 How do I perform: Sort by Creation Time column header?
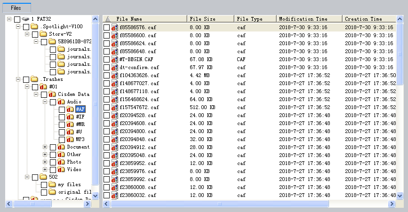[x=369, y=19]
